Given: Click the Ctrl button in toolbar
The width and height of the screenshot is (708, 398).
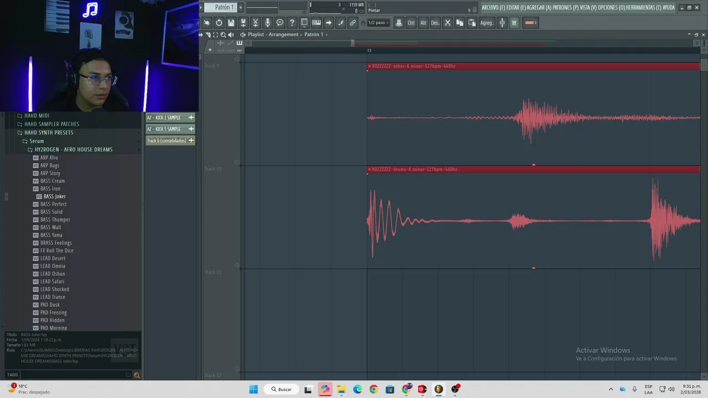Looking at the screenshot, I should tap(411, 23).
